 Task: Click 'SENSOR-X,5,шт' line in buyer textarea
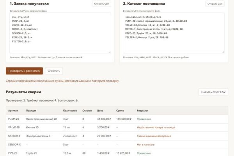pos(21,33)
